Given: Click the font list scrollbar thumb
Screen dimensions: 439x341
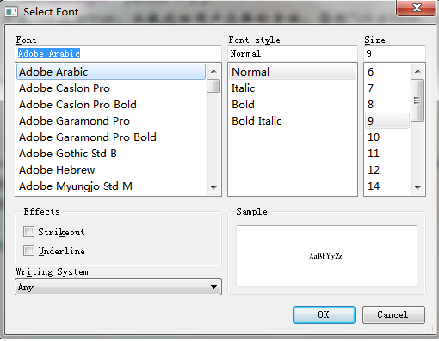Looking at the screenshot, I should 213,86.
